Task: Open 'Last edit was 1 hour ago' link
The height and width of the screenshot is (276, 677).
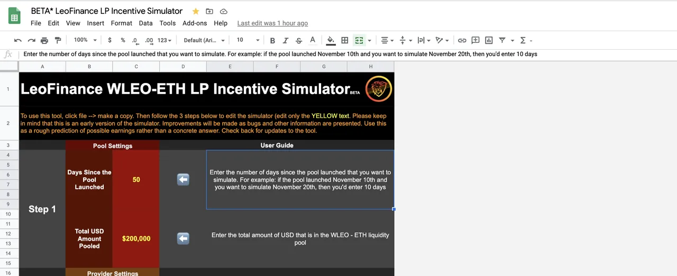Action: 272,23
